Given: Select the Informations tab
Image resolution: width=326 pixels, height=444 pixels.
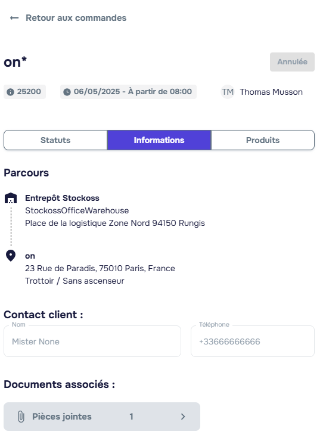Looking at the screenshot, I should [x=159, y=140].
